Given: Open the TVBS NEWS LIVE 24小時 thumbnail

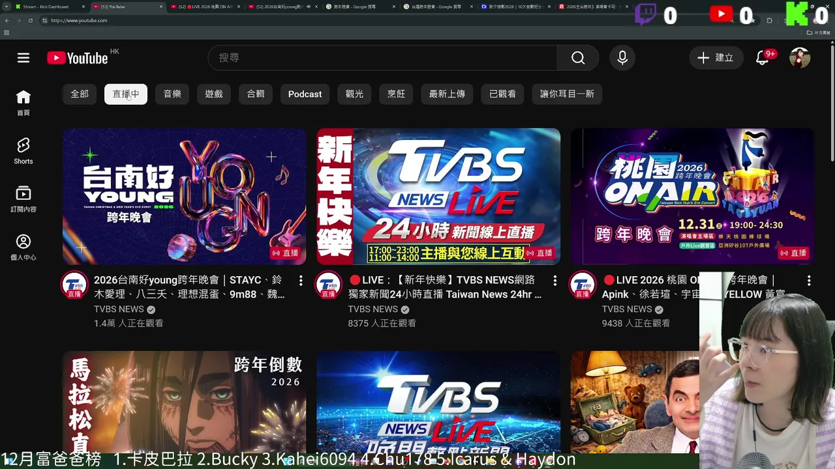Looking at the screenshot, I should (438, 197).
